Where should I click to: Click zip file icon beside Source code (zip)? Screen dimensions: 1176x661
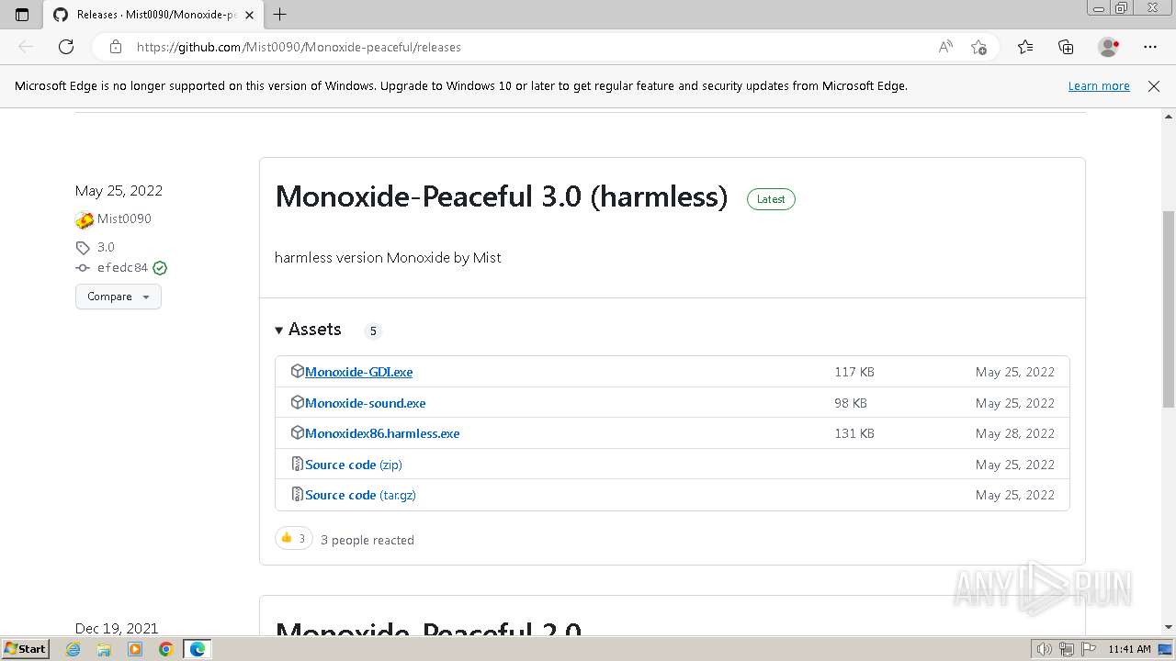point(297,464)
